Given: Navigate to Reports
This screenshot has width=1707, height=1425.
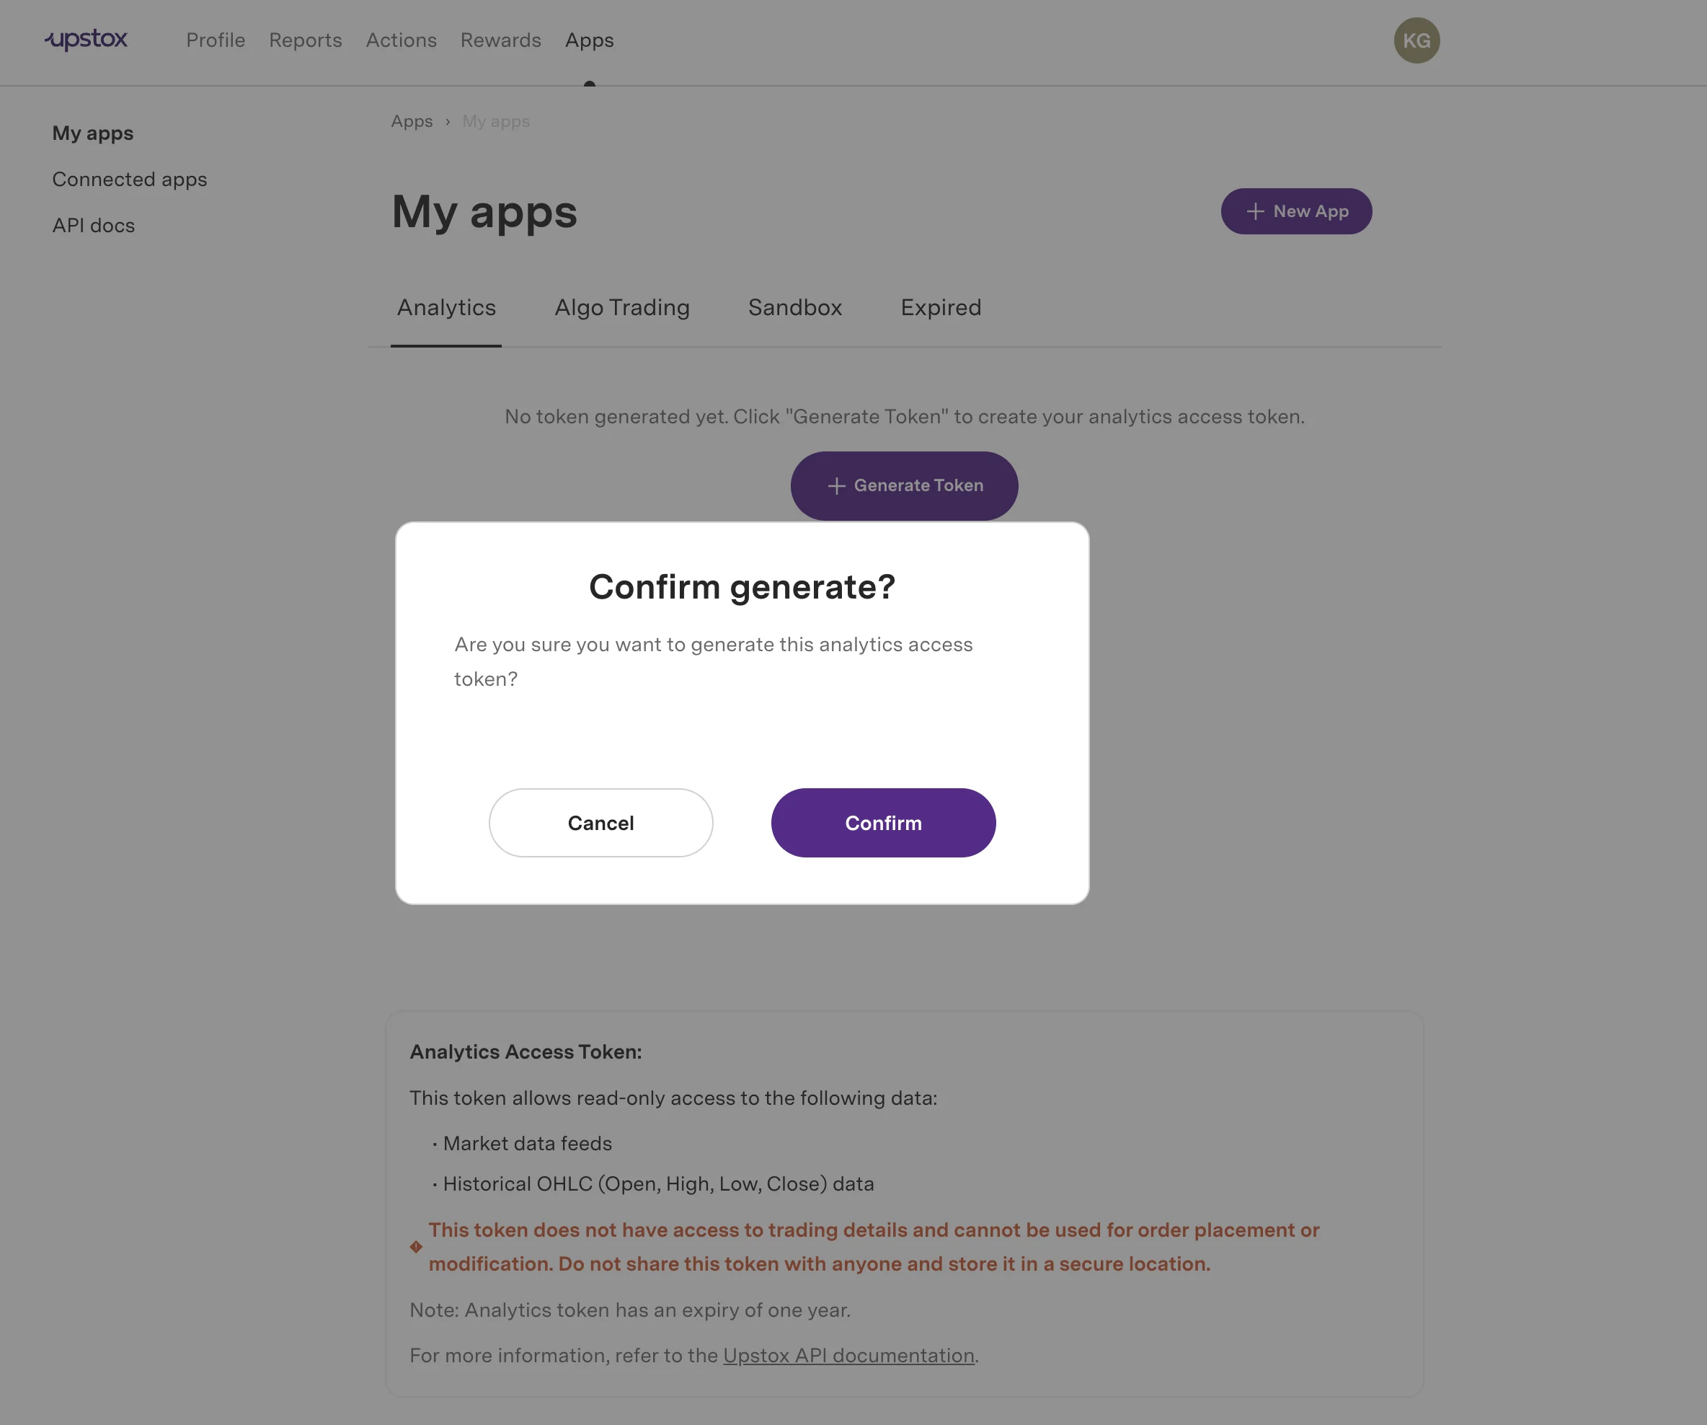Looking at the screenshot, I should point(305,40).
